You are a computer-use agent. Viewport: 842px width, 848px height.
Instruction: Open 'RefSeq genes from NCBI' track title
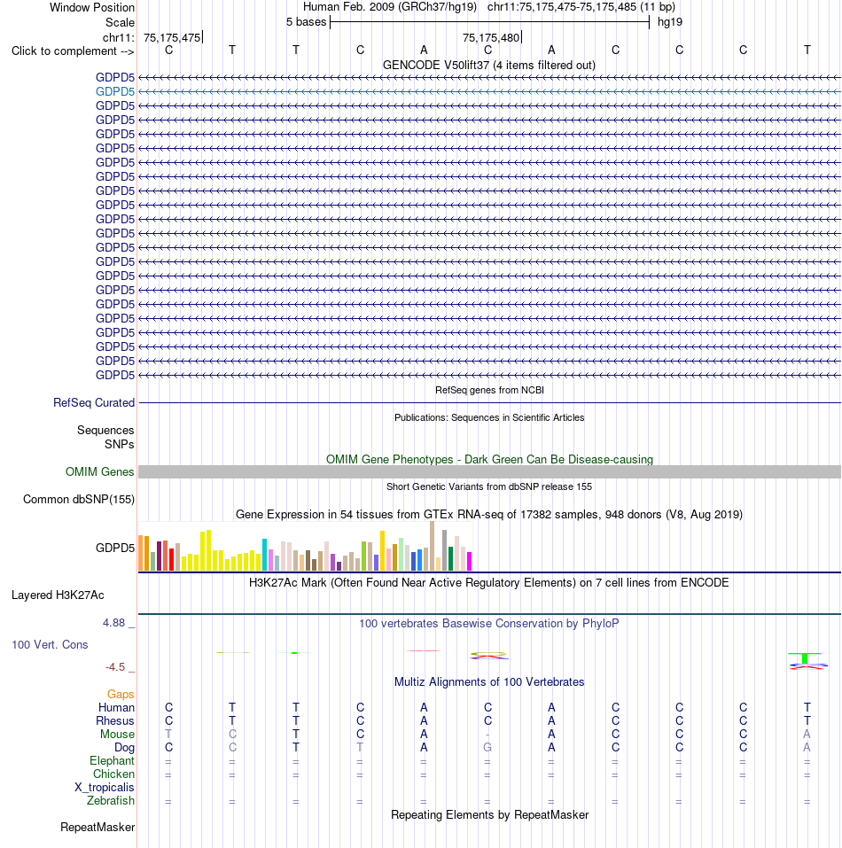pos(489,390)
